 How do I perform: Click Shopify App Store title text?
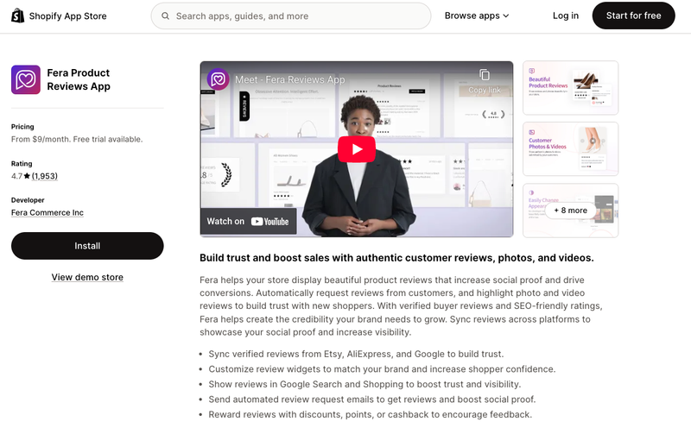click(68, 16)
